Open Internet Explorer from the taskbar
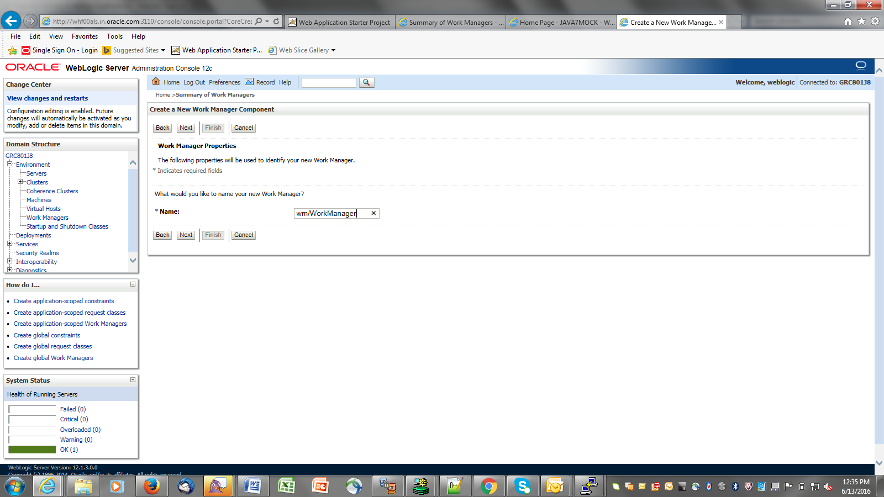 click(48, 486)
